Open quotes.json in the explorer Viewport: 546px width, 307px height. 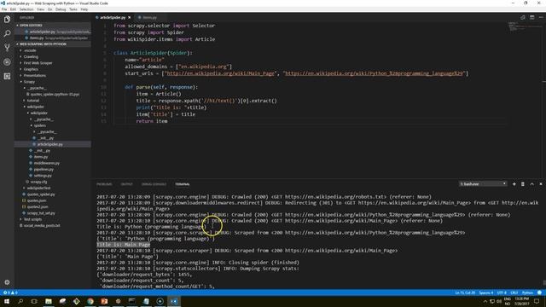(x=36, y=200)
